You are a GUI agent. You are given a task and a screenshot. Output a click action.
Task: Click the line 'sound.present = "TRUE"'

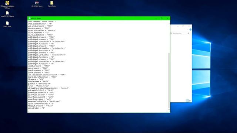[39, 28]
